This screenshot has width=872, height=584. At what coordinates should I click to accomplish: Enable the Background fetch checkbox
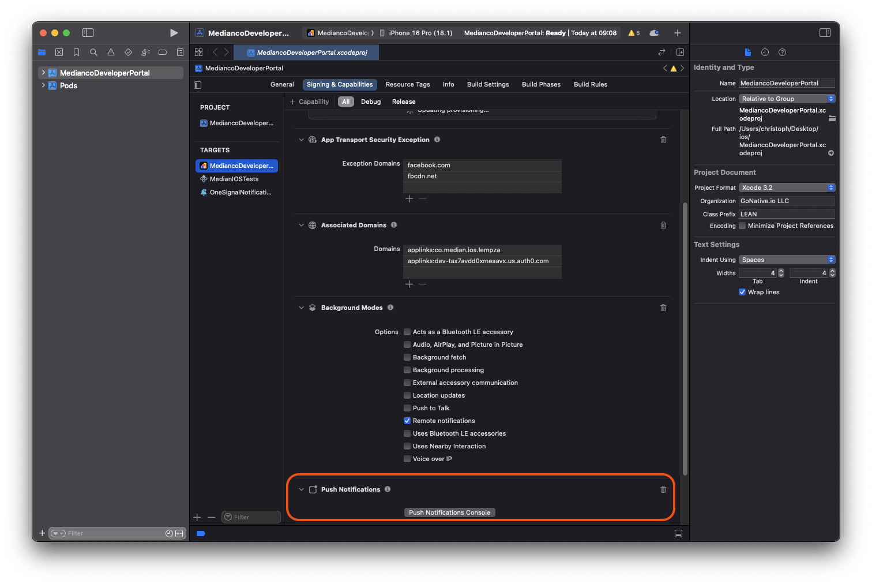point(407,357)
